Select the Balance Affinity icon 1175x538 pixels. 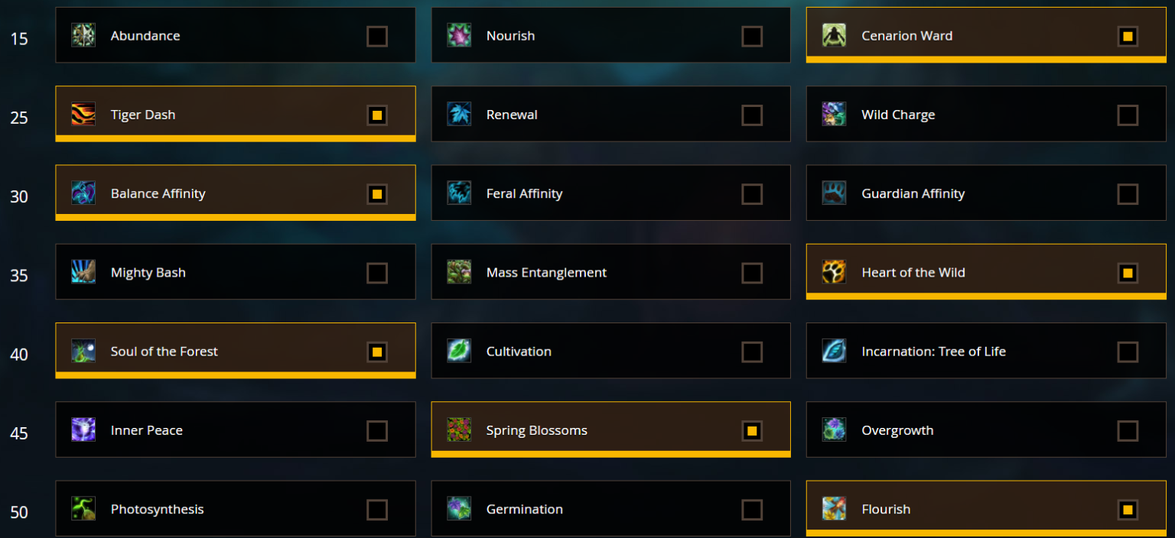(83, 193)
